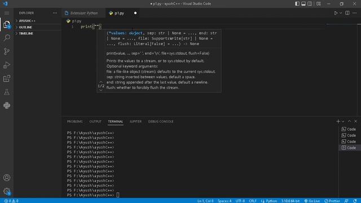Toggle primary side bar layout button
361x203 pixels.
tap(297, 4)
